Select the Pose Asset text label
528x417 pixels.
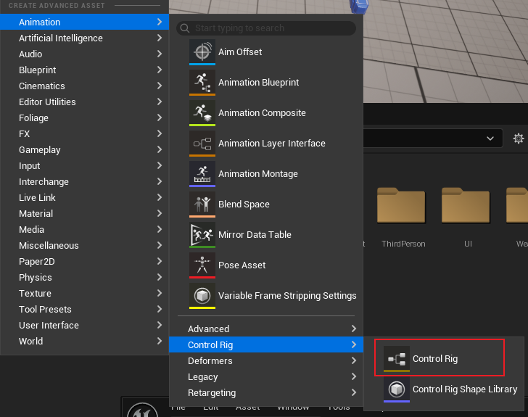click(242, 265)
